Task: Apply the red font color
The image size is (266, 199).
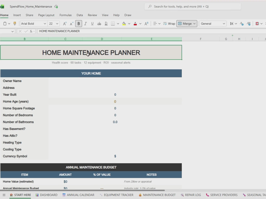Action: 135,24
